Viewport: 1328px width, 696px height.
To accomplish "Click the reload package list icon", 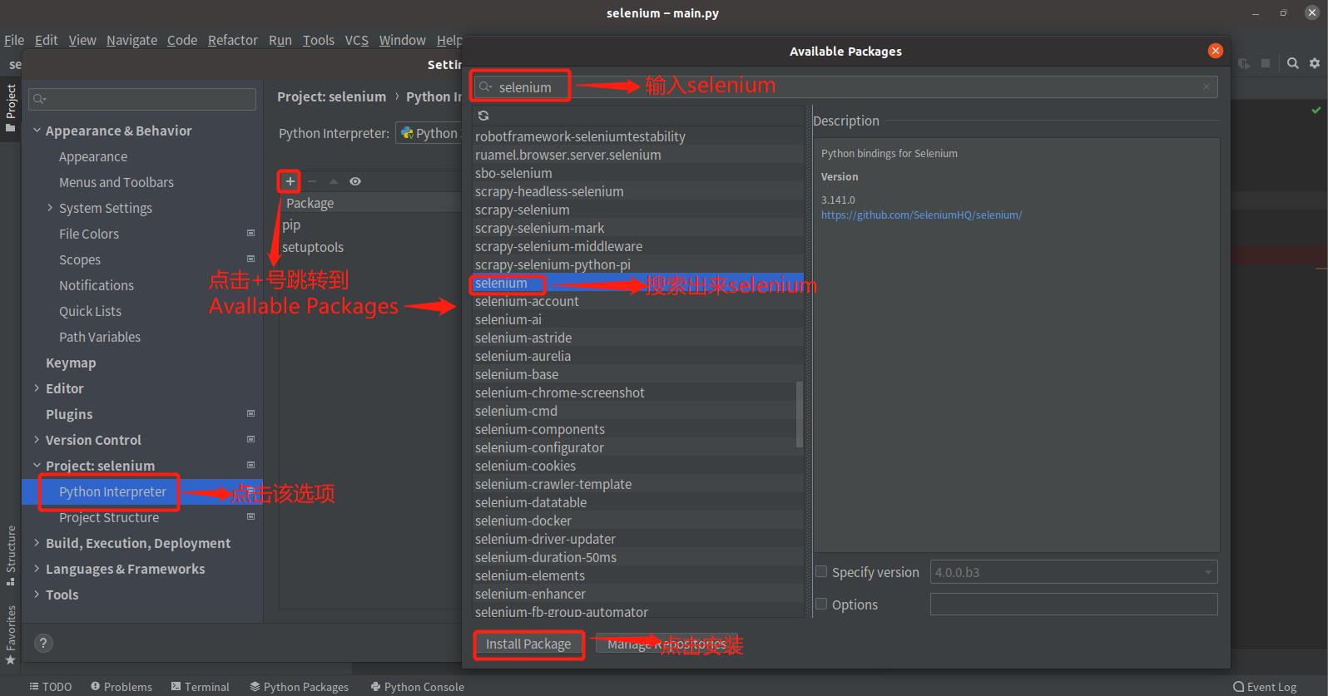I will (483, 116).
